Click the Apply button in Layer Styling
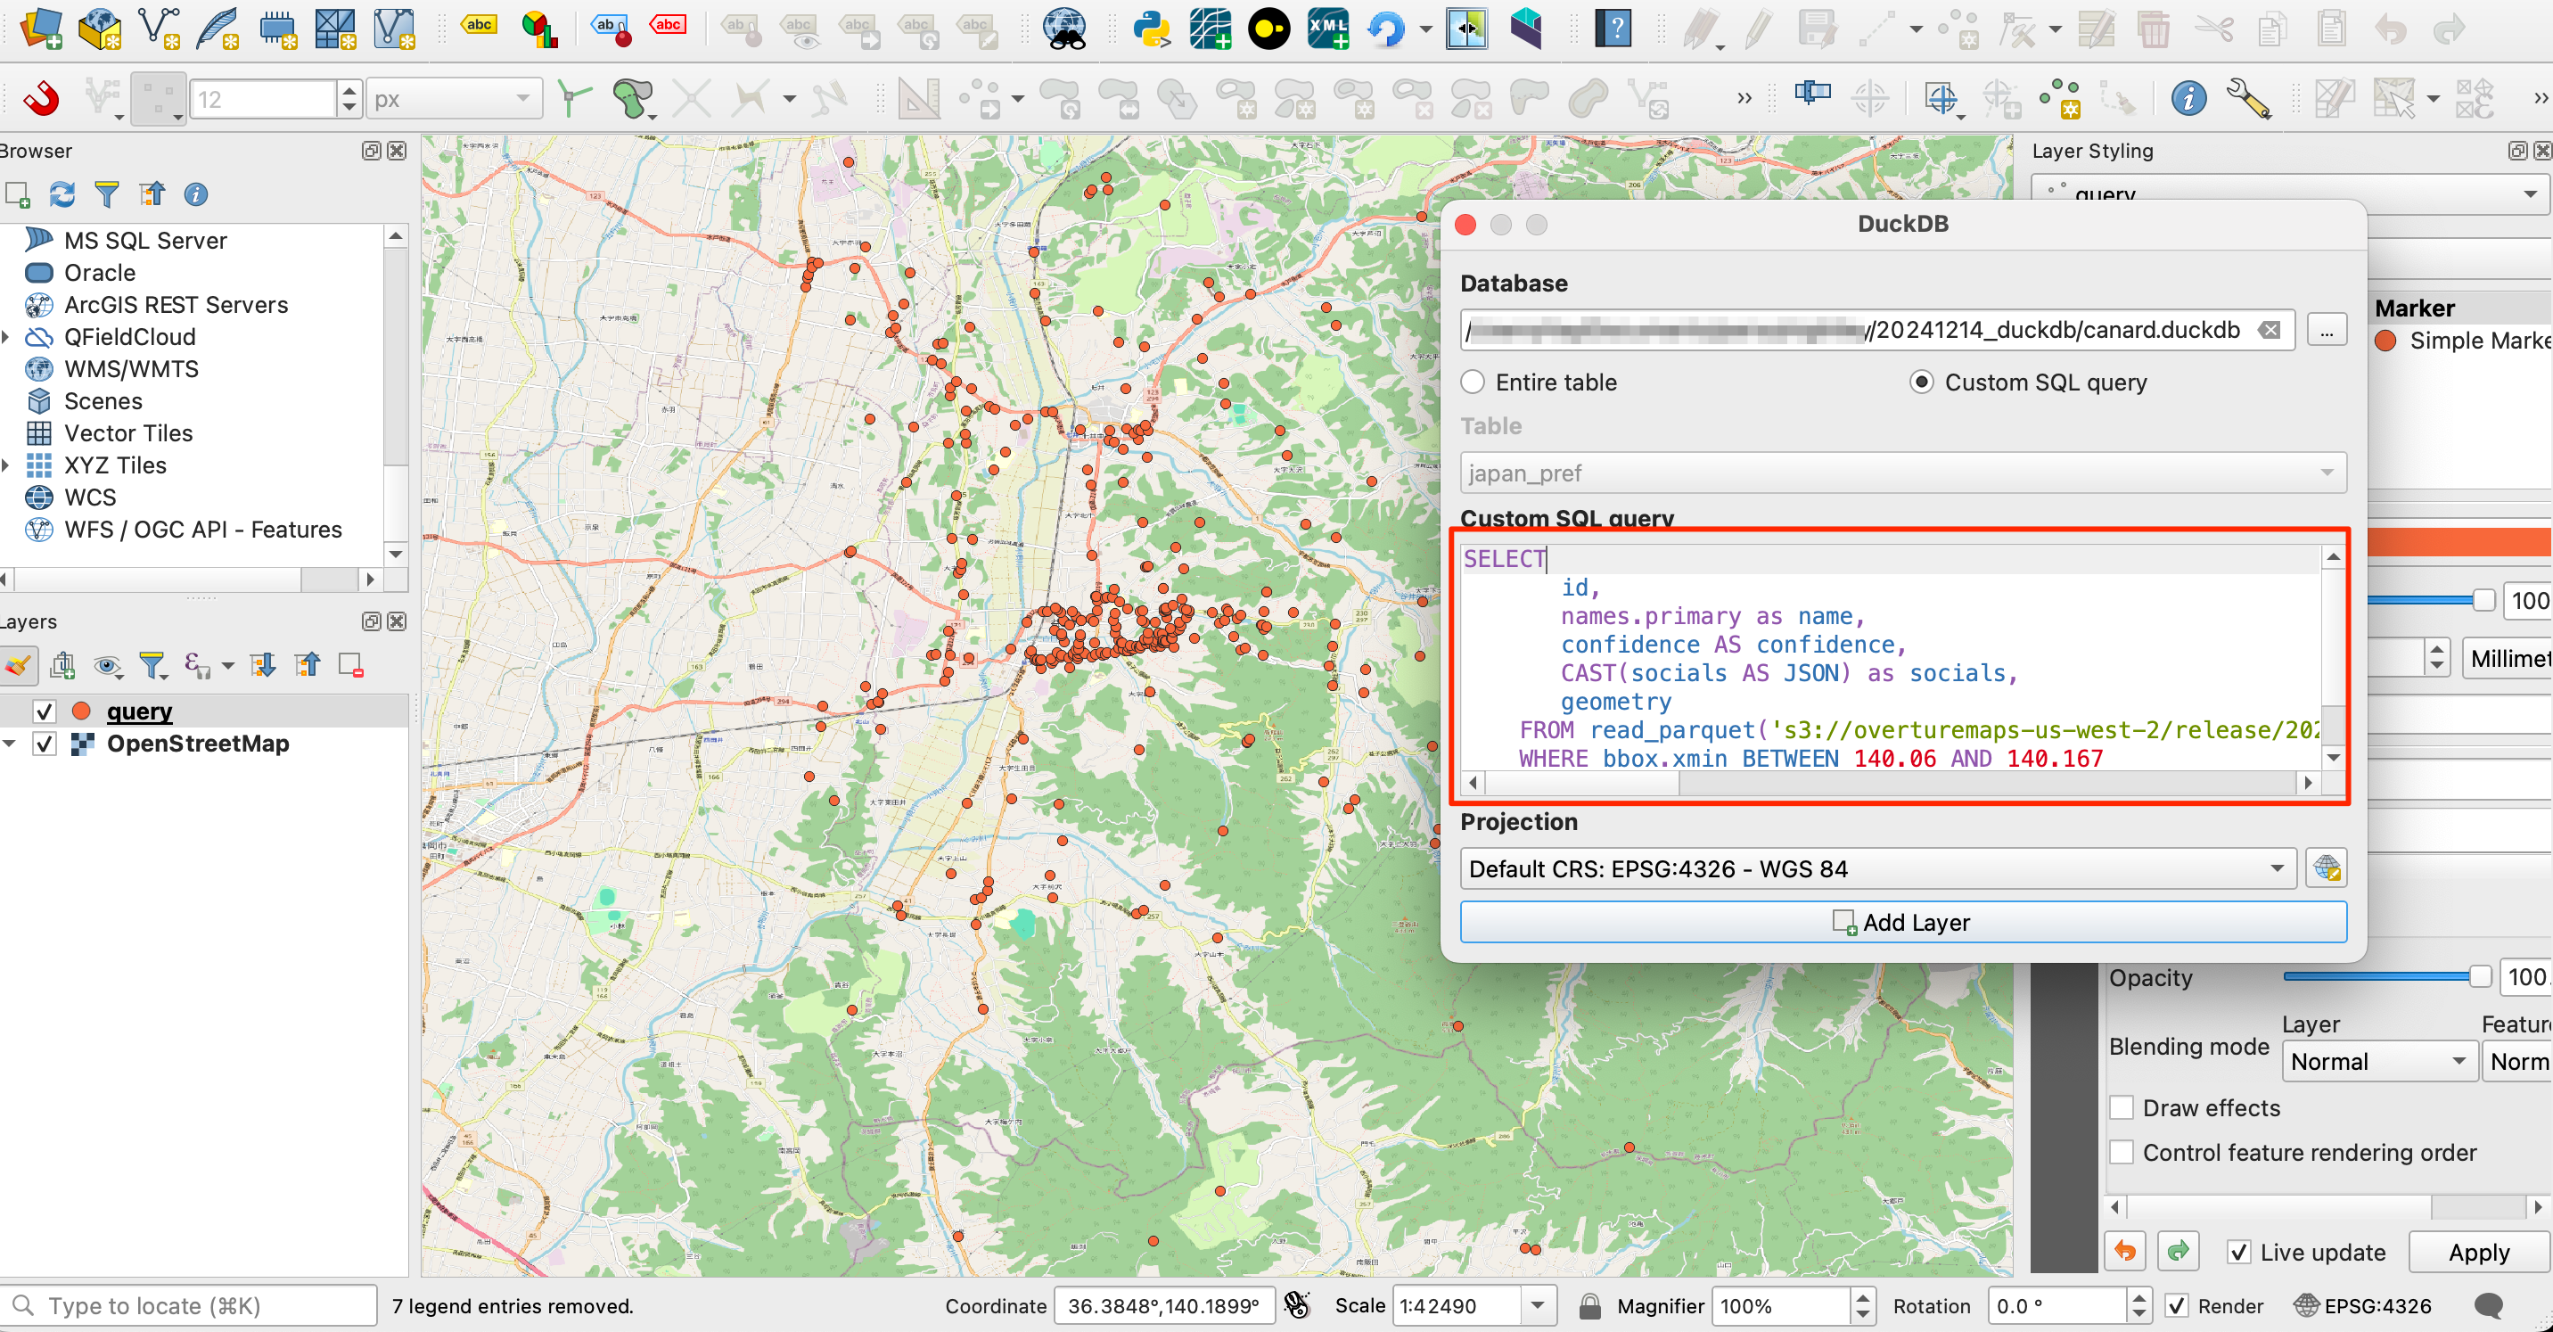Screen dimensions: 2553x1332 pos(2478,1252)
